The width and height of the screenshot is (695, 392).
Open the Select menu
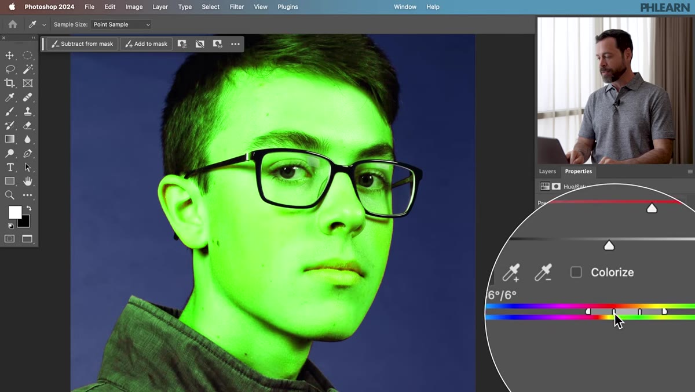(210, 7)
